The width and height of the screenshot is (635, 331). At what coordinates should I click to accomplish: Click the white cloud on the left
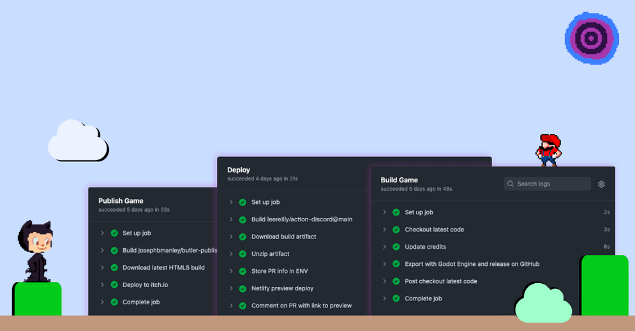(77, 142)
